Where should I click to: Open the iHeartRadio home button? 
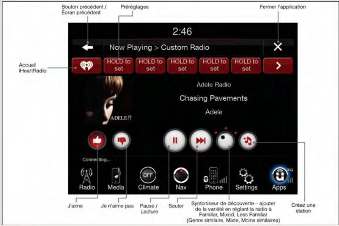(x=86, y=66)
